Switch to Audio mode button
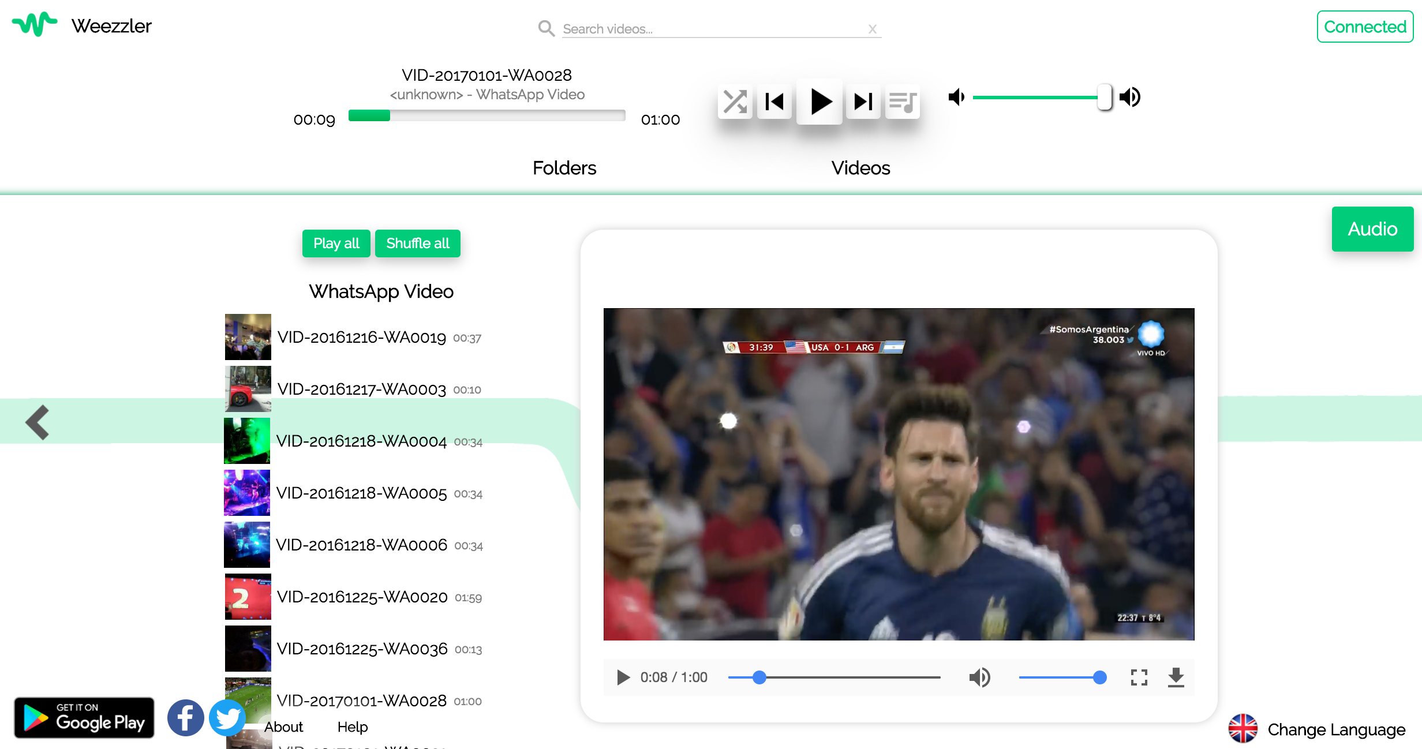Screen dimensions: 1422x749 (1372, 229)
